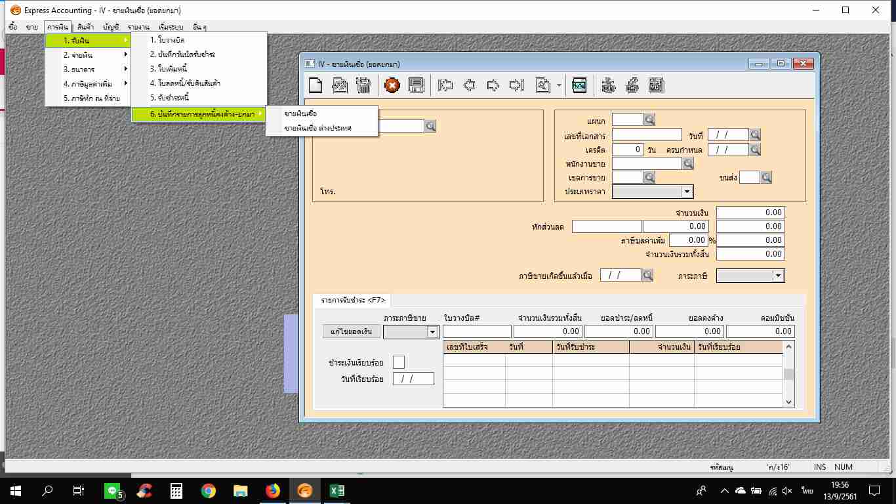
Task: Go to previous record arrow icon
Action: click(x=470, y=85)
